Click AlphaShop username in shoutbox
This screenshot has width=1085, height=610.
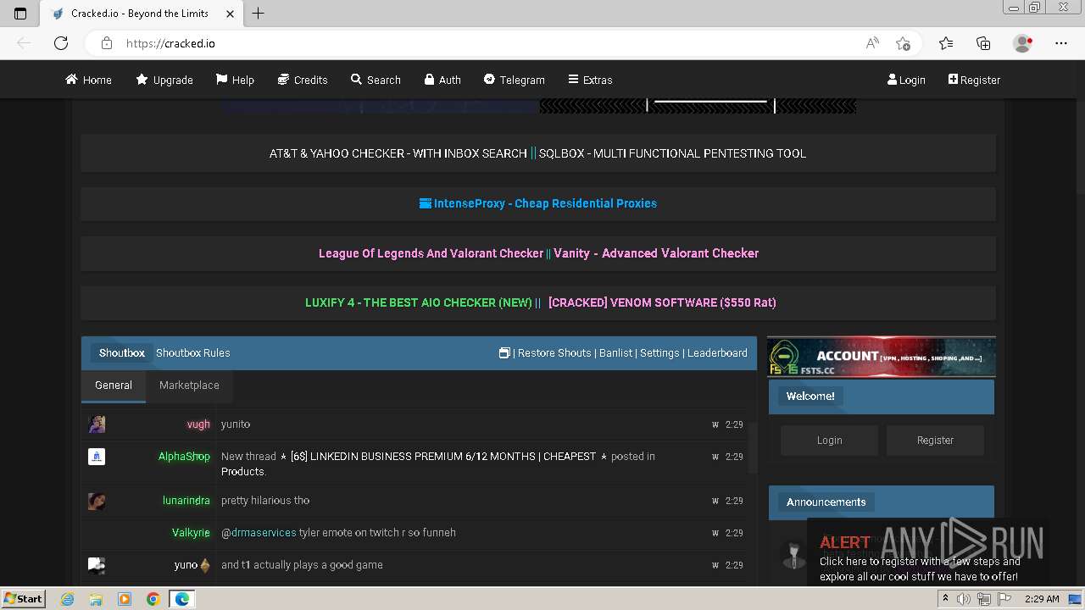point(184,457)
